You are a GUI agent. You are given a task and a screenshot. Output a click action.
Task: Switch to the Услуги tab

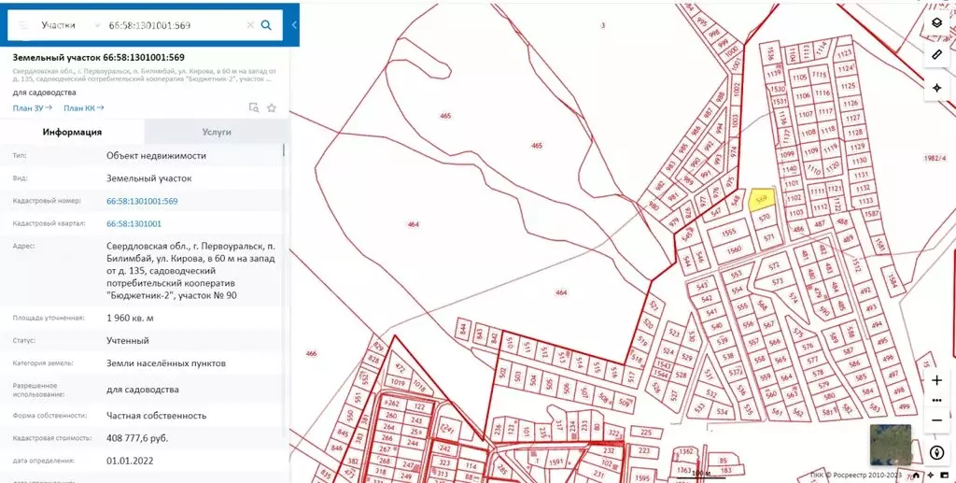point(217,133)
